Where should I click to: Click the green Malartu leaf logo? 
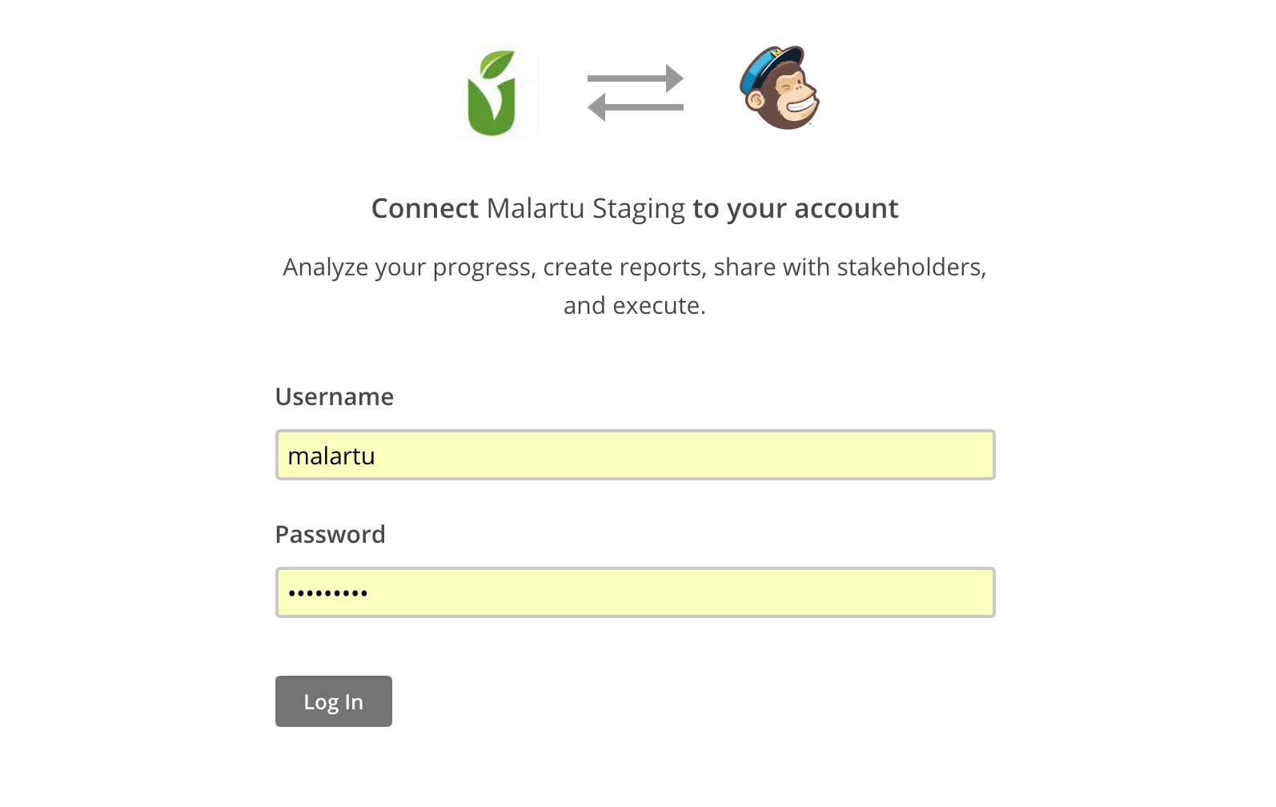click(x=491, y=94)
